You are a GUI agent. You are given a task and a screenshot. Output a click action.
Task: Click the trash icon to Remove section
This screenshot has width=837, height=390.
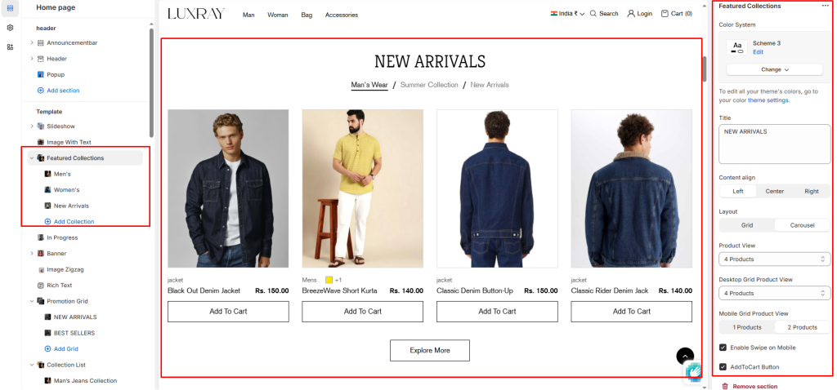(724, 386)
